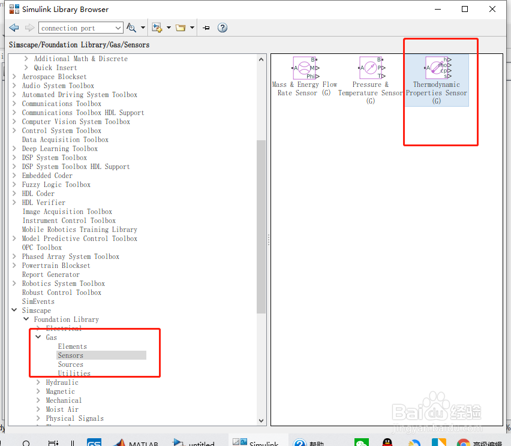Open WeChat from the taskbar

(362, 442)
